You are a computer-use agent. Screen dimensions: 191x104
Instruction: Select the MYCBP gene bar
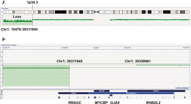tap(102, 91)
